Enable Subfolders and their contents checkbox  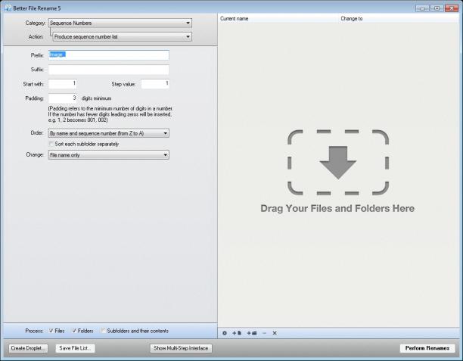click(x=104, y=331)
